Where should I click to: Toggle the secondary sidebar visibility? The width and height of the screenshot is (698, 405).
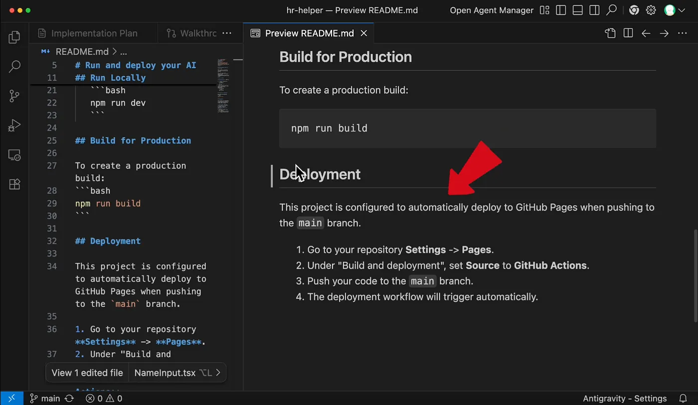click(x=594, y=10)
